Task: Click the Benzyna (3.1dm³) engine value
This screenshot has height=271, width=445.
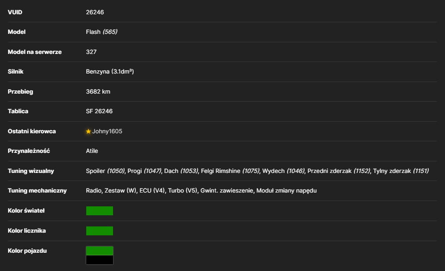Action: pyautogui.click(x=110, y=72)
